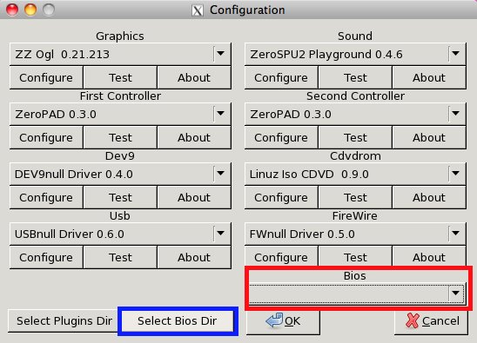
Task: Click the X11 icon in title bar
Action: [198, 10]
